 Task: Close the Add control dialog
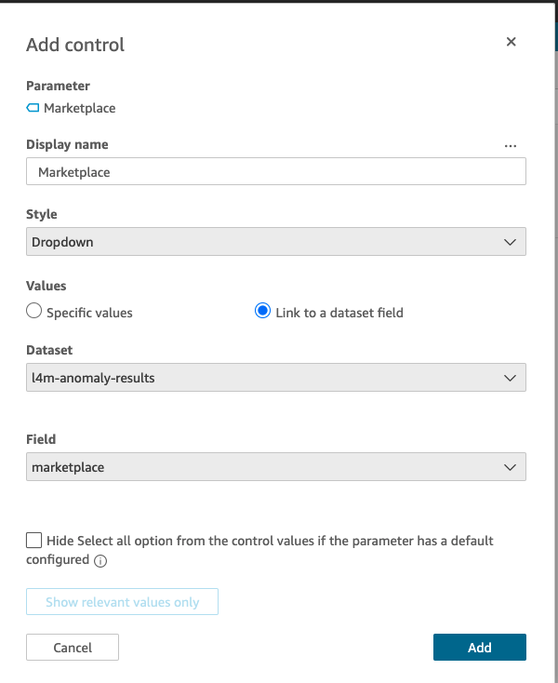[x=511, y=42]
